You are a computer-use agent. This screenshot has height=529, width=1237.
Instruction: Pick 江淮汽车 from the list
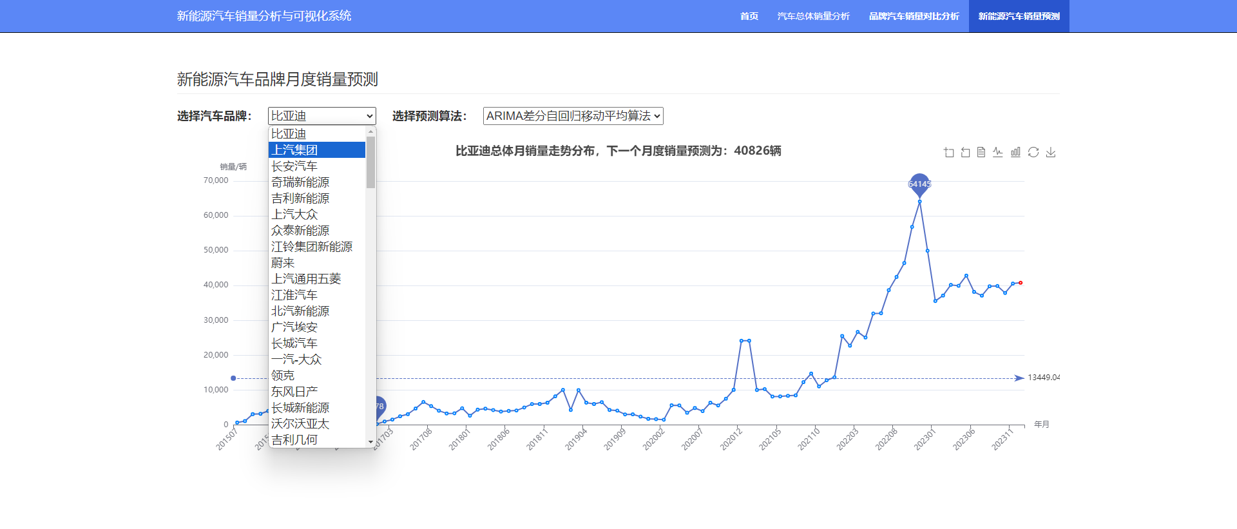click(317, 295)
